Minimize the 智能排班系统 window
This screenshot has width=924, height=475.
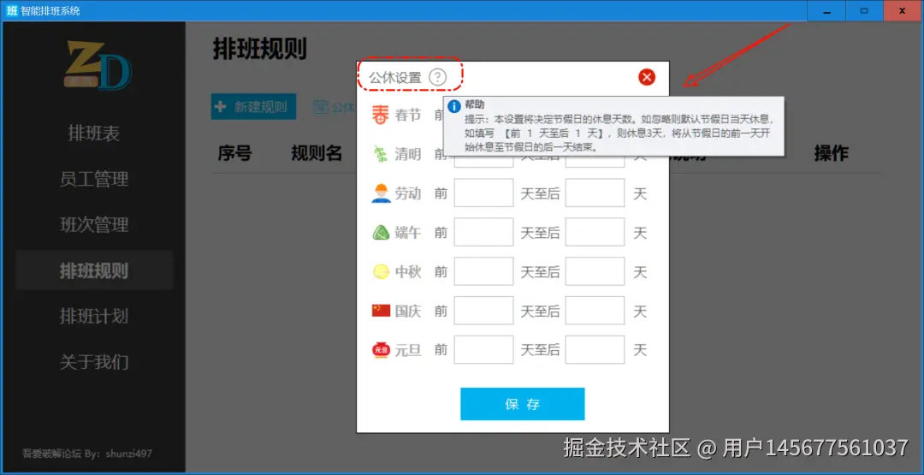[x=826, y=10]
